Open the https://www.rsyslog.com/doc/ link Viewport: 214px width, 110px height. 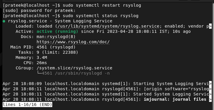tap(73, 42)
